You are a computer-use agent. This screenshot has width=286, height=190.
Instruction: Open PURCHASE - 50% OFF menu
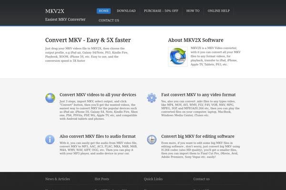[x=161, y=11]
